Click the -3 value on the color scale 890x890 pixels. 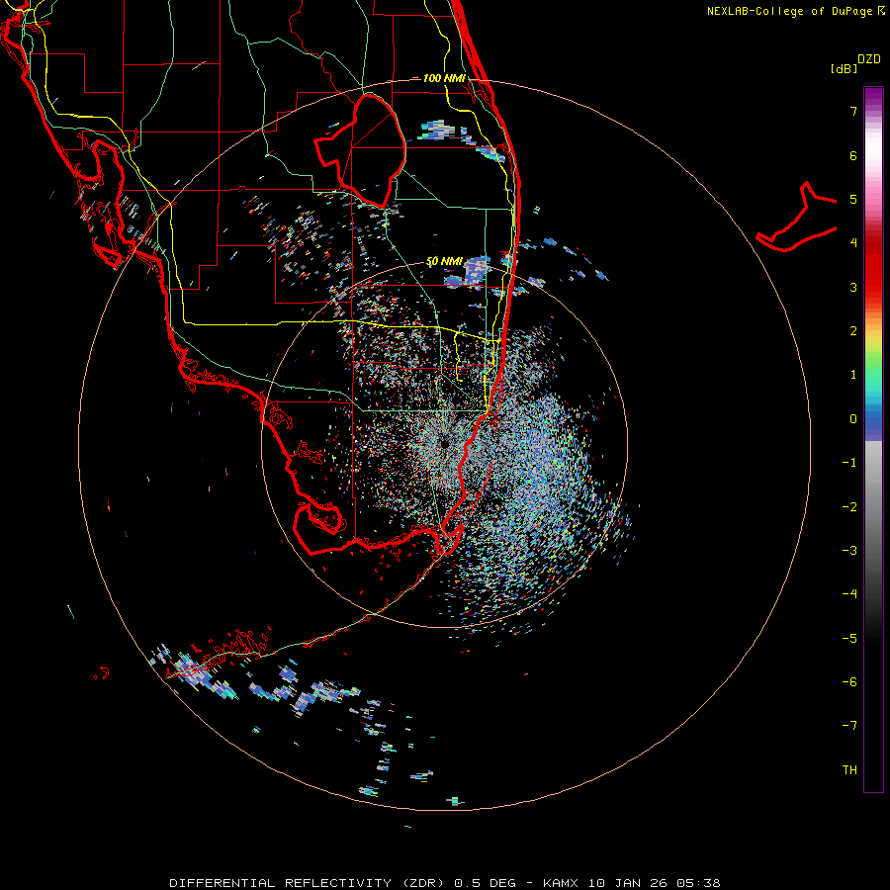(x=849, y=551)
